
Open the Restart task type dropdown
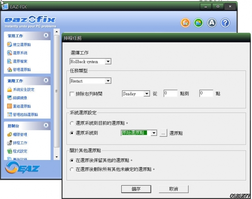pyautogui.click(x=91, y=81)
